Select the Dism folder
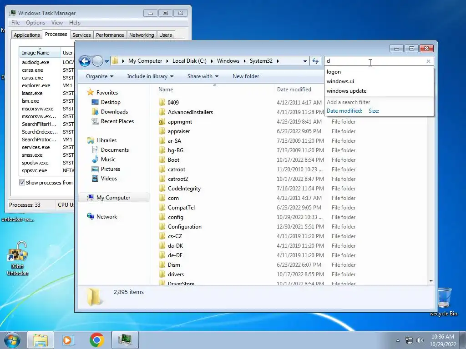The height and width of the screenshot is (349, 466). pos(174,265)
